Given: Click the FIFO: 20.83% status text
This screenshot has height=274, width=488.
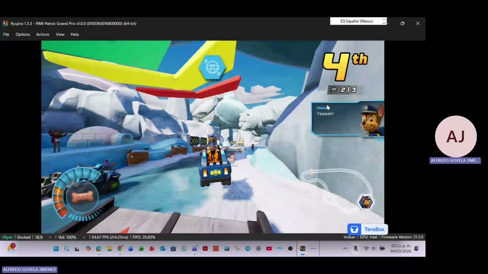Looking at the screenshot, I should click(x=144, y=237).
